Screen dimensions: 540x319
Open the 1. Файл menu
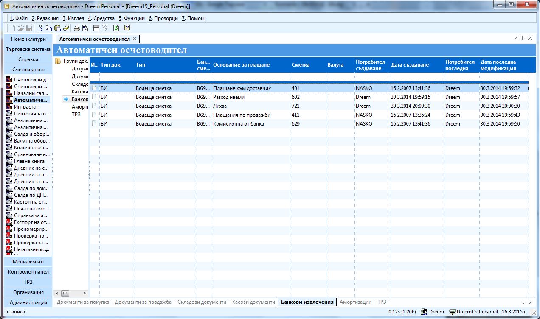click(x=18, y=18)
